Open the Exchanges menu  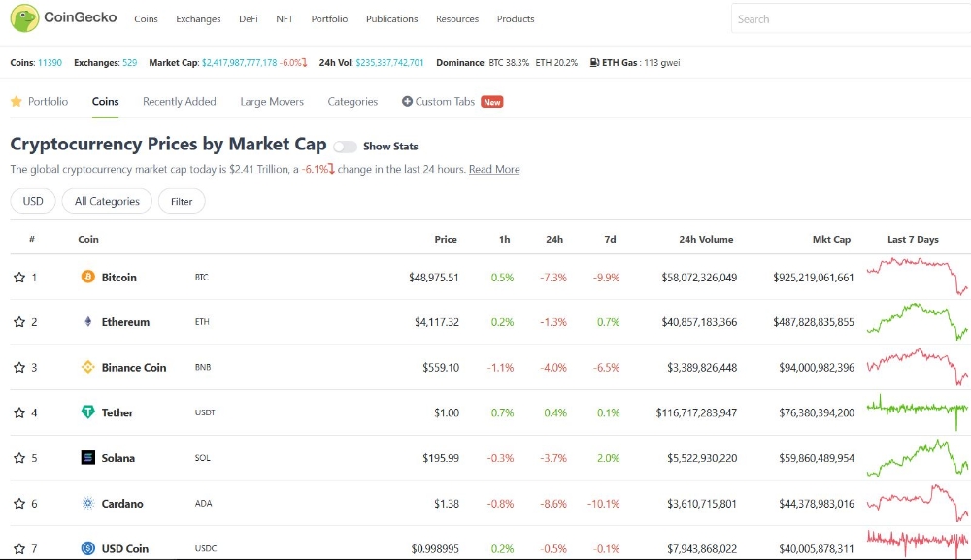tap(198, 19)
